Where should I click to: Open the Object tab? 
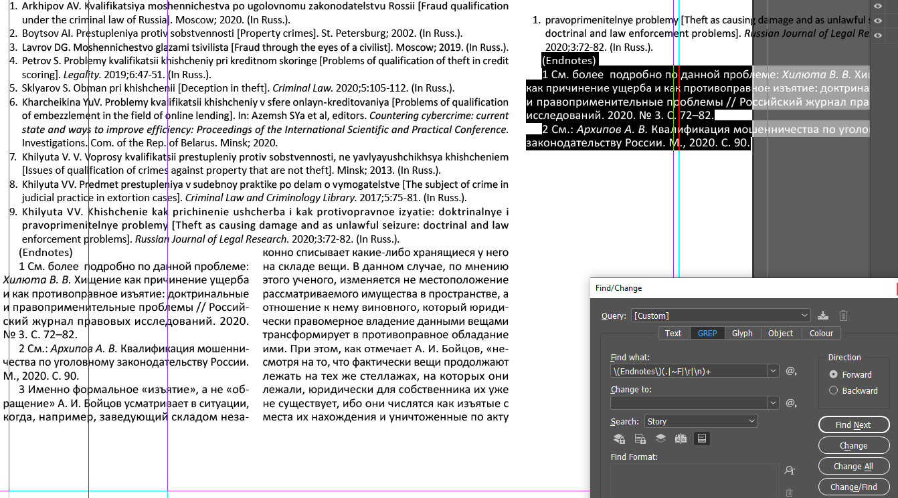click(780, 333)
